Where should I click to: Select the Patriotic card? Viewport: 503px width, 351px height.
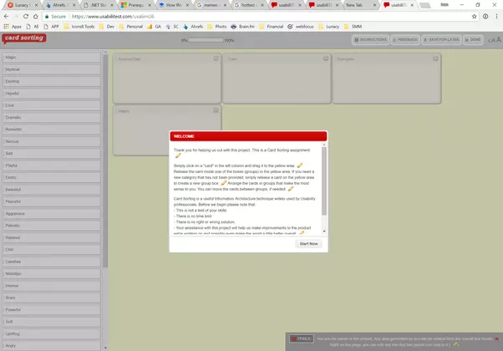pyautogui.click(x=51, y=226)
